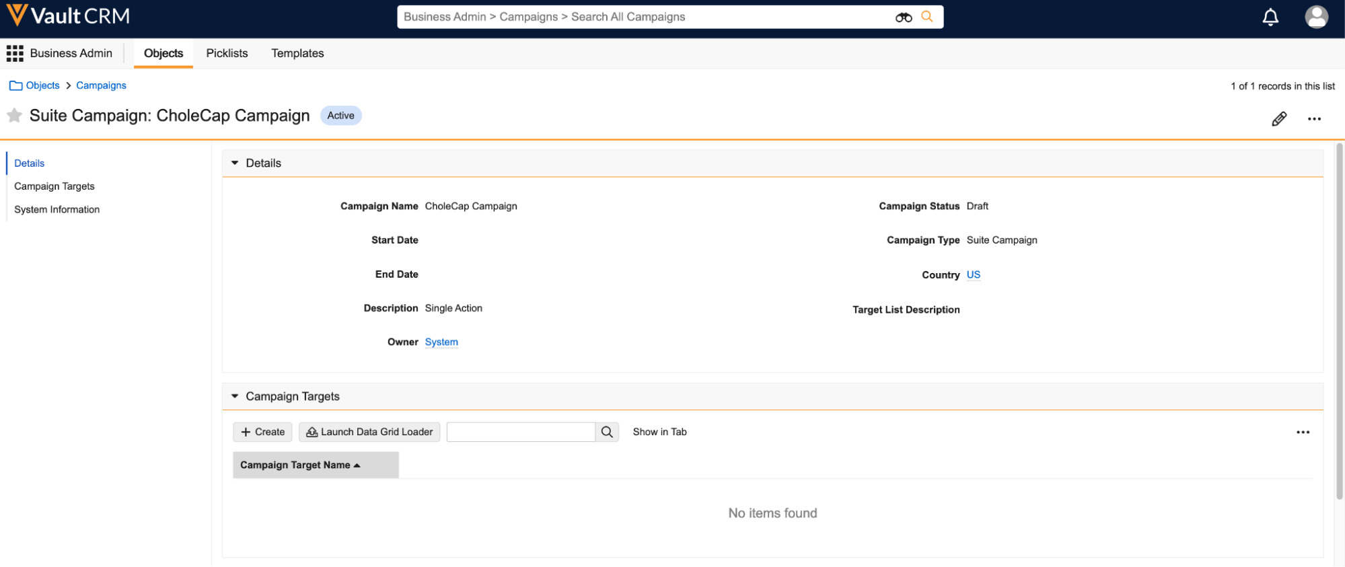The height and width of the screenshot is (567, 1345).
Task: Toggle the favorite star for this campaign
Action: [x=14, y=116]
